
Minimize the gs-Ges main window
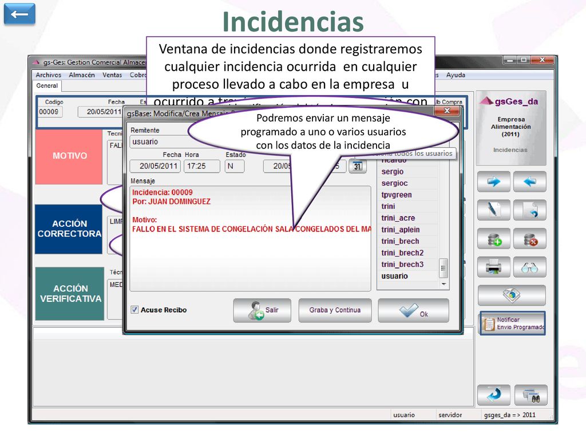510,60
